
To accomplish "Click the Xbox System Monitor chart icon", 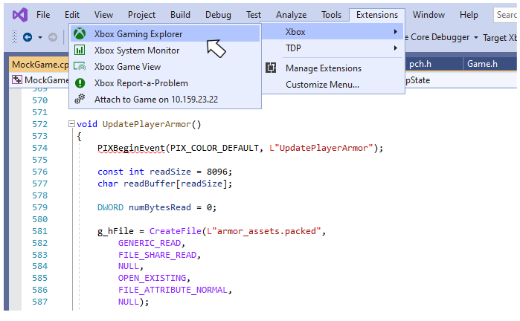I will point(80,50).
